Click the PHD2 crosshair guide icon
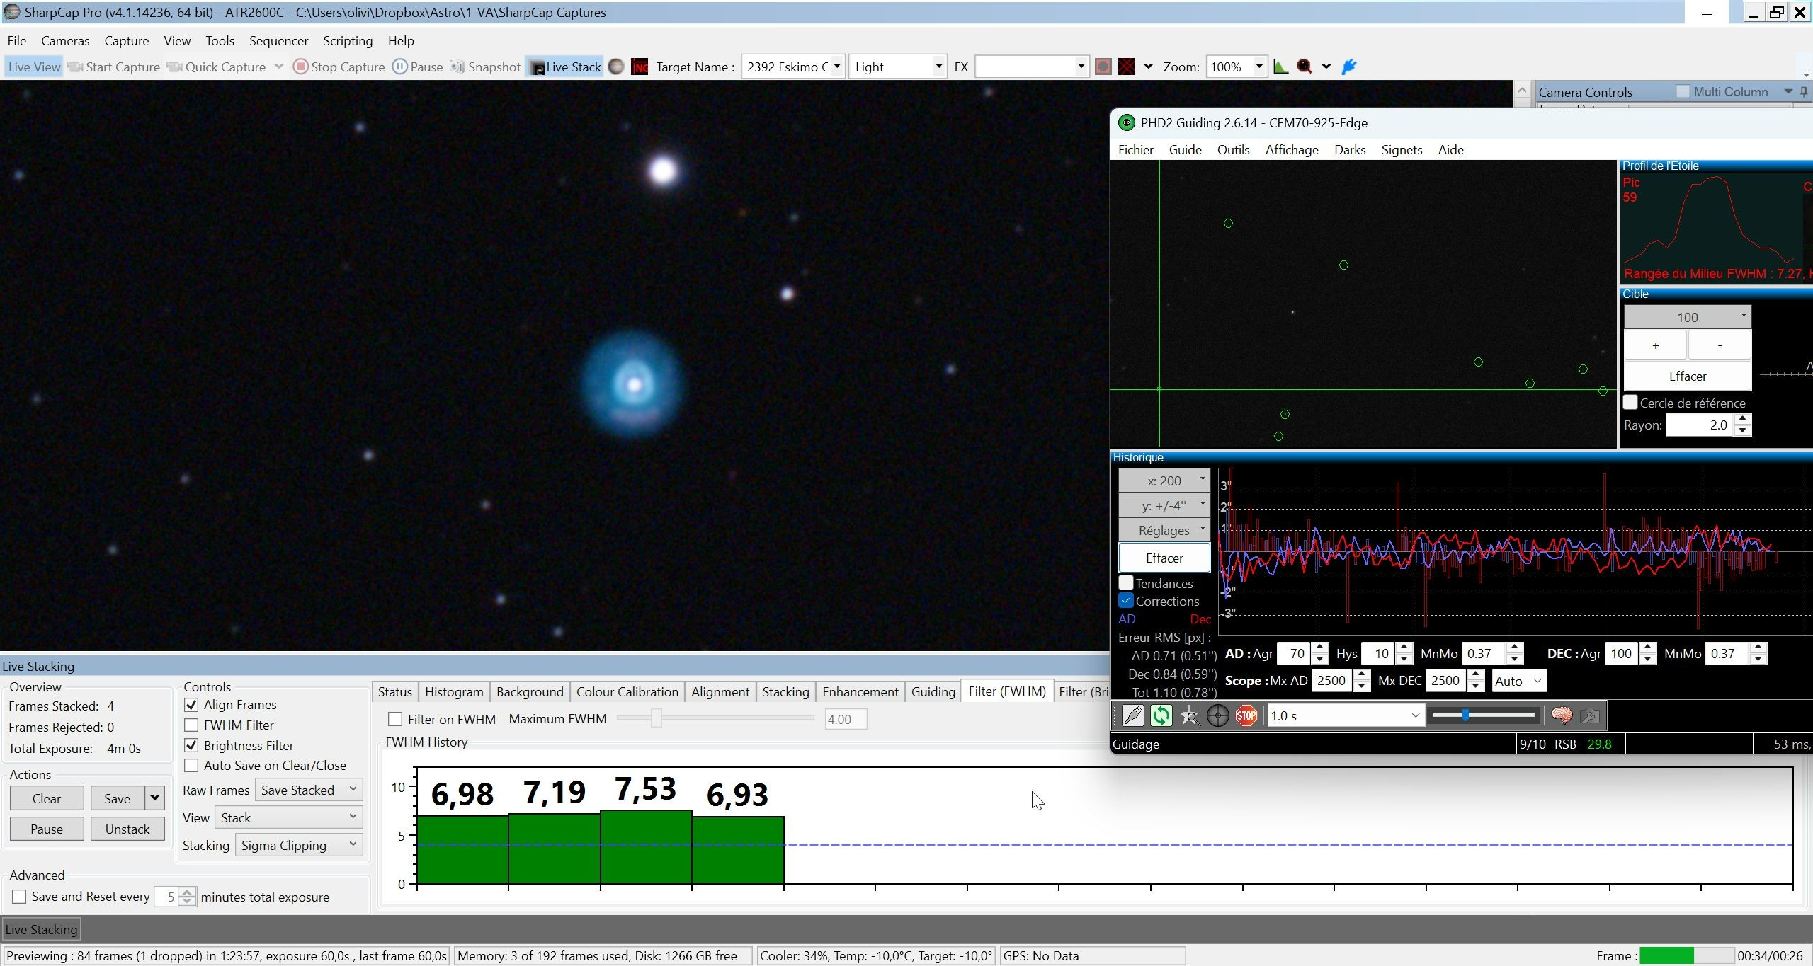1813x966 pixels. [1217, 715]
